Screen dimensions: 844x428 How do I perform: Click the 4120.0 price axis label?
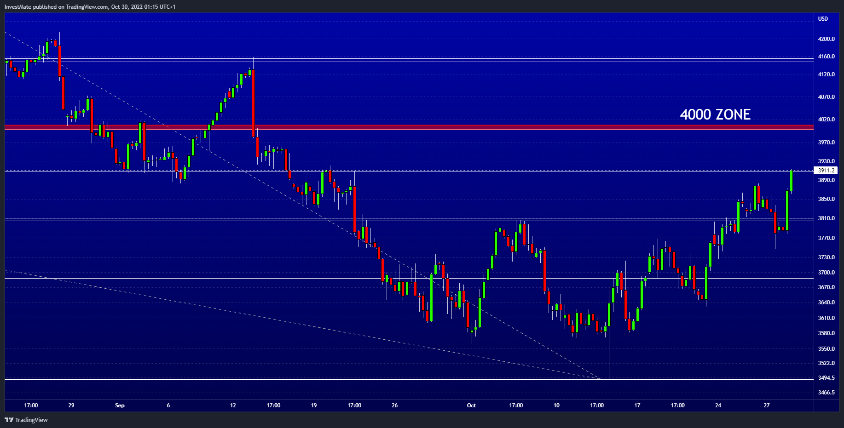826,74
